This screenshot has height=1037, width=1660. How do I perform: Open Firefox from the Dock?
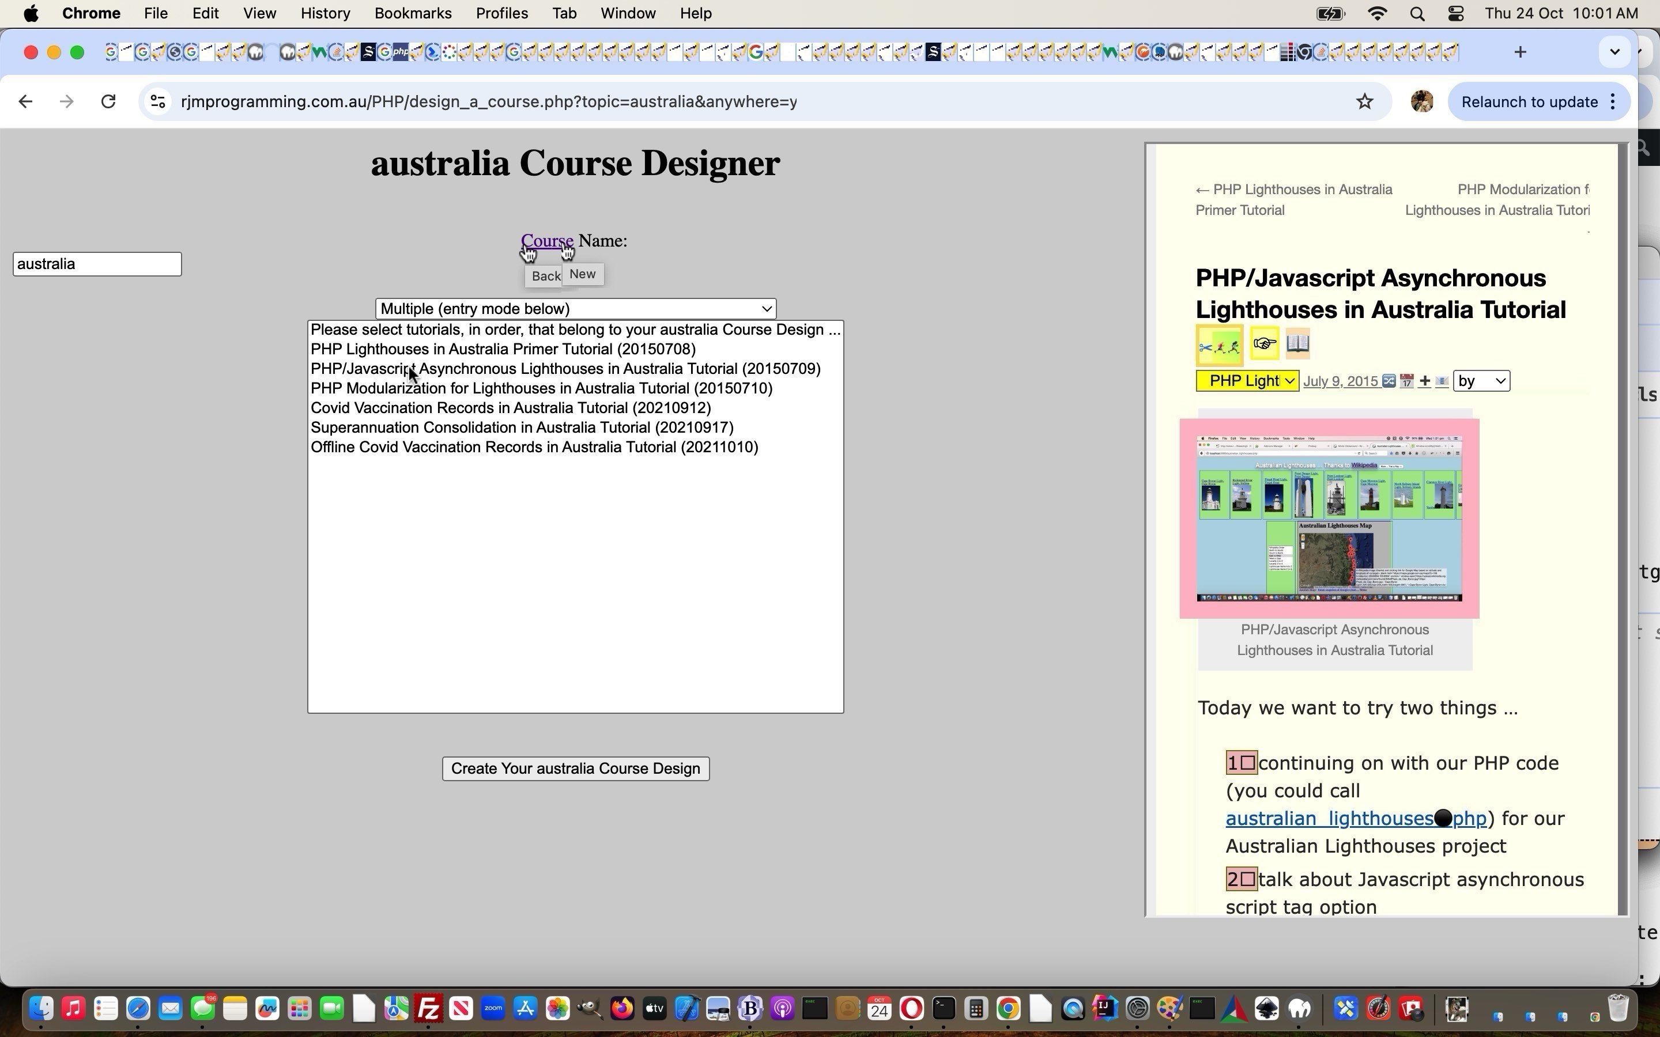(x=622, y=1009)
